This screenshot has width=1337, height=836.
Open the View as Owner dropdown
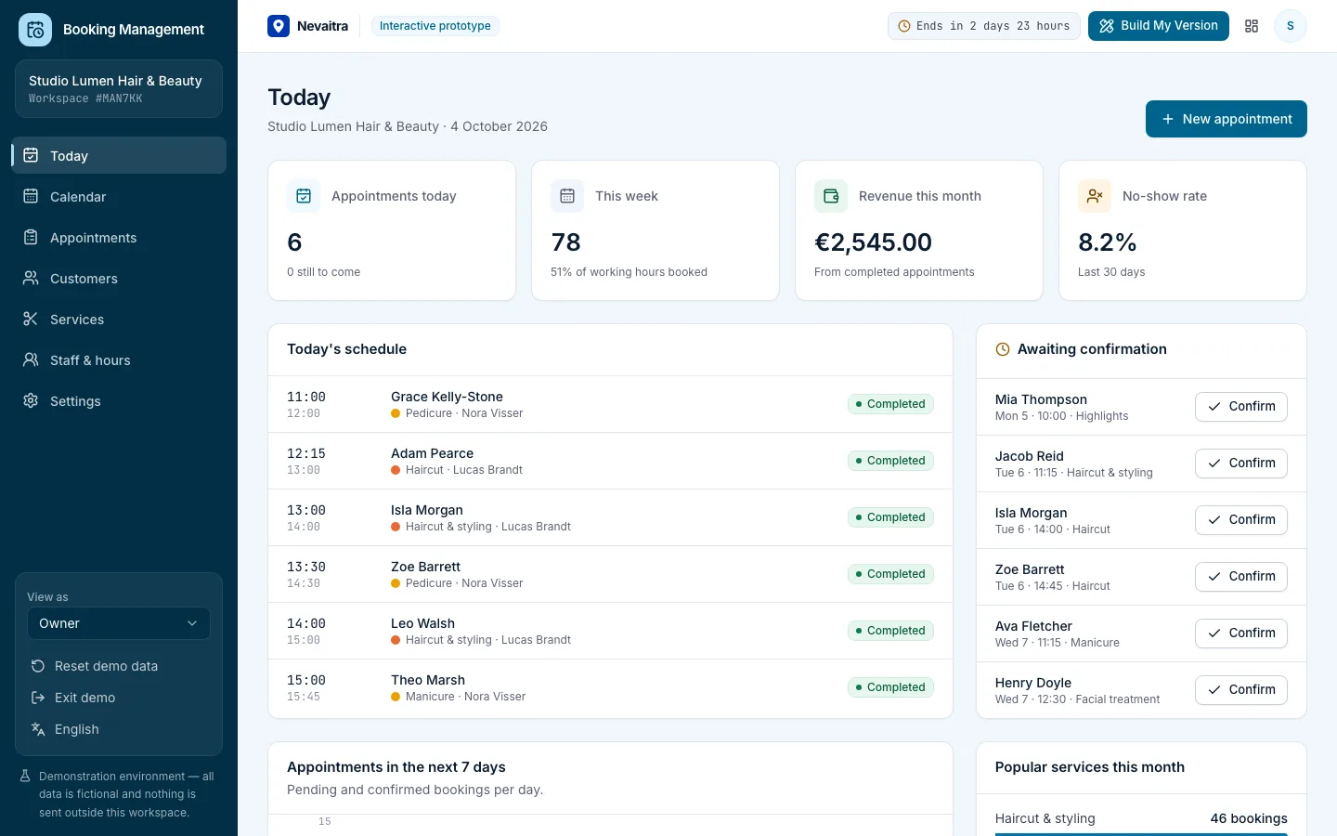(119, 623)
